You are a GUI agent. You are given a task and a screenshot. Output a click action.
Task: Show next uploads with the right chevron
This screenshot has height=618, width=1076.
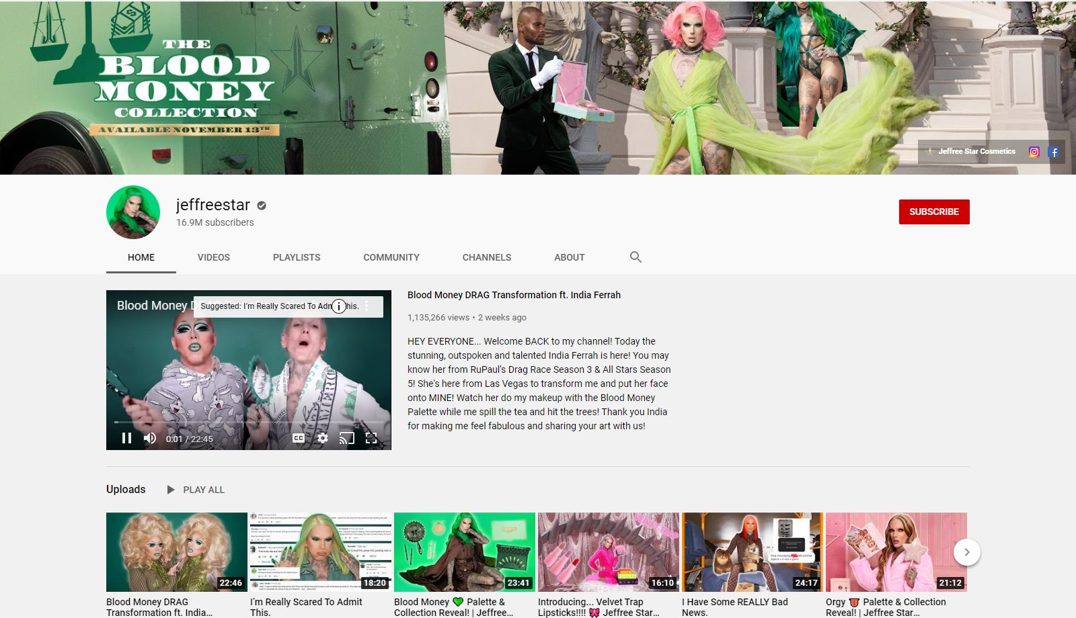(x=967, y=552)
